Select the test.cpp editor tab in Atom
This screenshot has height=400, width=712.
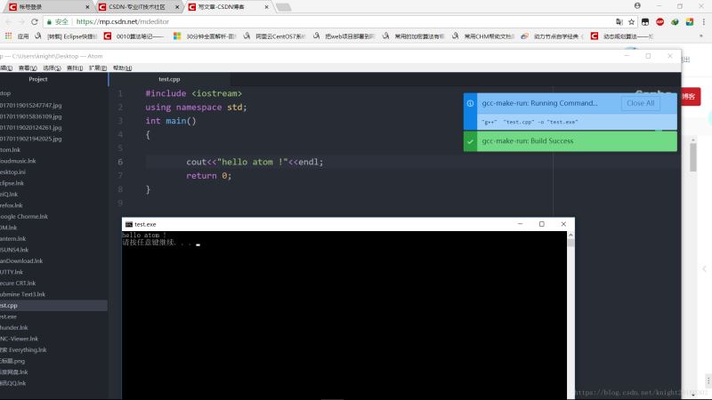click(x=169, y=79)
